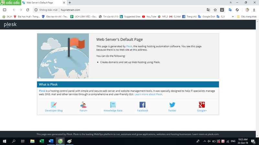Show hidden system tray icons
The height and width of the screenshot is (145, 259).
coord(204,141)
